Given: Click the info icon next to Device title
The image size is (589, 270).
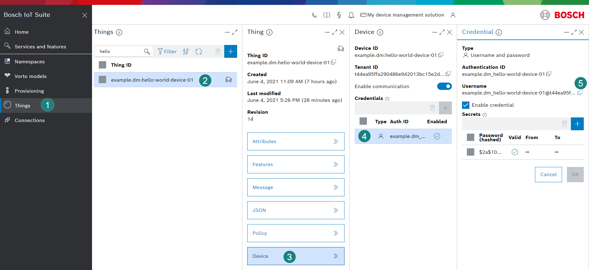Looking at the screenshot, I should pos(380,32).
